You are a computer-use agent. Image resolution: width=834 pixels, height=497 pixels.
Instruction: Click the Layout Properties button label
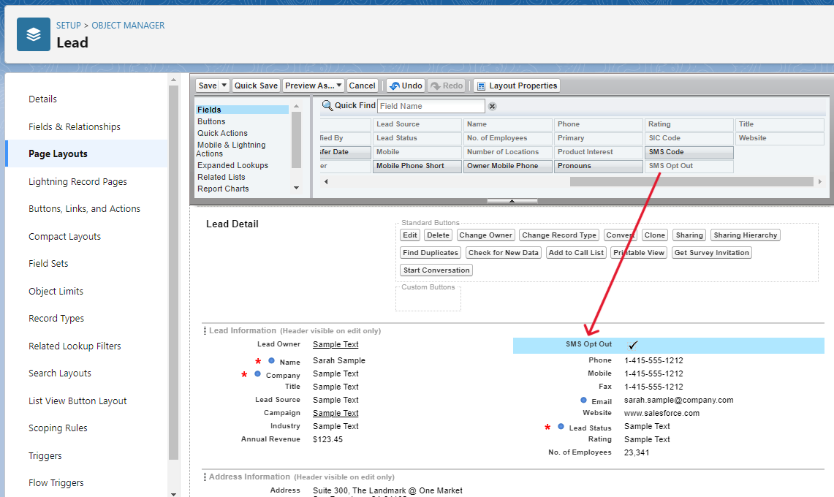[x=523, y=86]
